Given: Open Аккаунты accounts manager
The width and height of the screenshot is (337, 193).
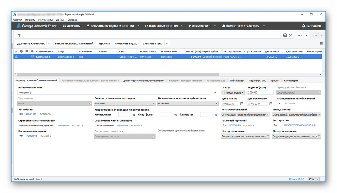Looking at the screenshot, I should [x=72, y=26].
